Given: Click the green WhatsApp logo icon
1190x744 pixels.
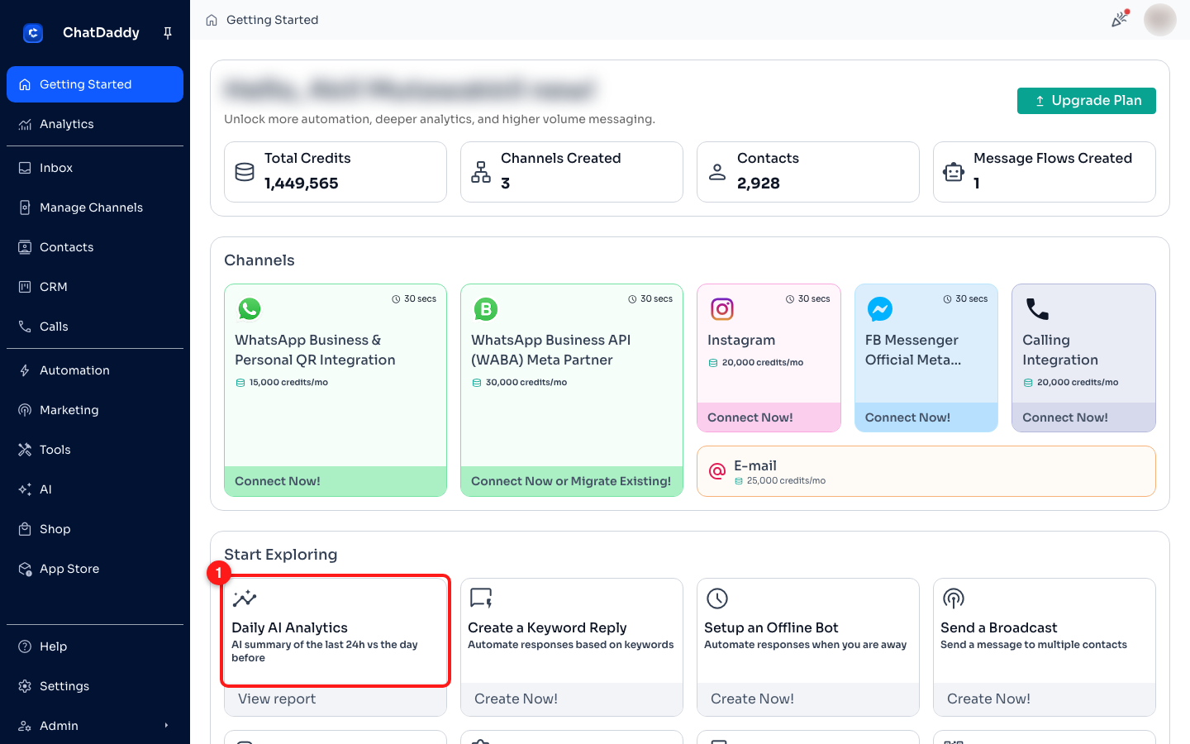Looking at the screenshot, I should click(250, 309).
